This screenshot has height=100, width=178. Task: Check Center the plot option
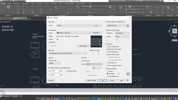click(67, 71)
